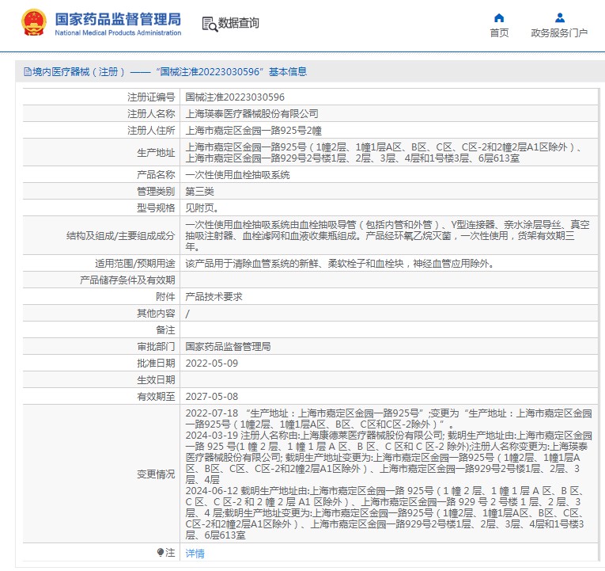Click 国家药品监督管理局 in the 审批部门 row

(228, 347)
